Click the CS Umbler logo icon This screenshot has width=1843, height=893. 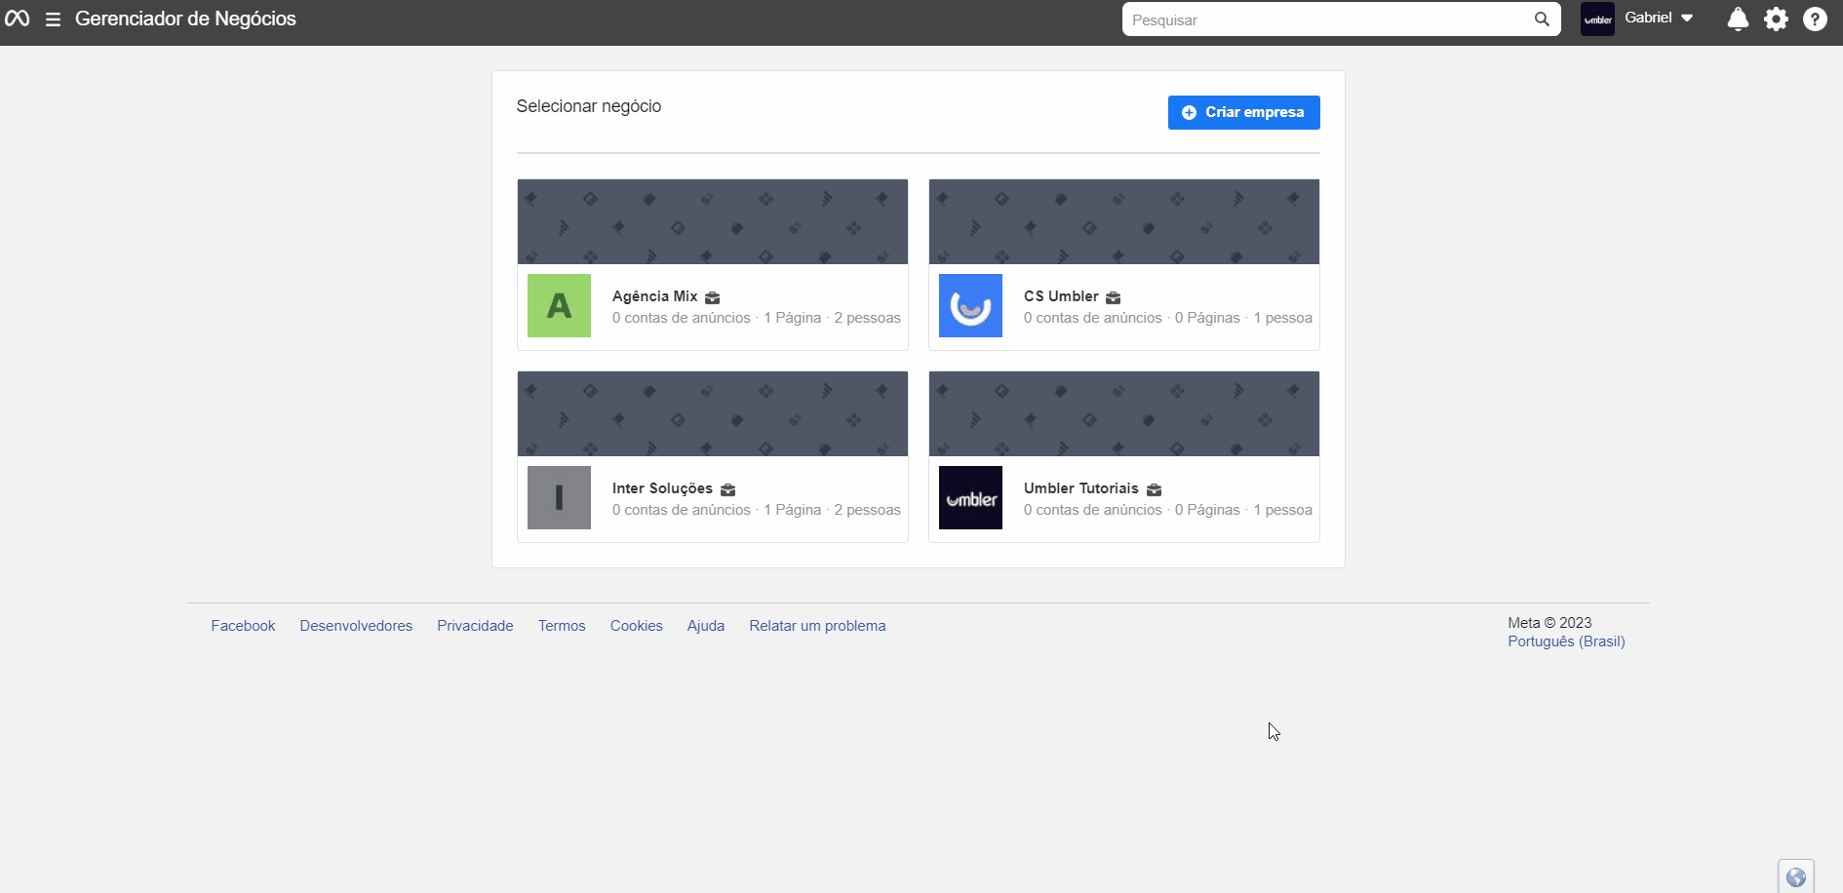pyautogui.click(x=970, y=306)
